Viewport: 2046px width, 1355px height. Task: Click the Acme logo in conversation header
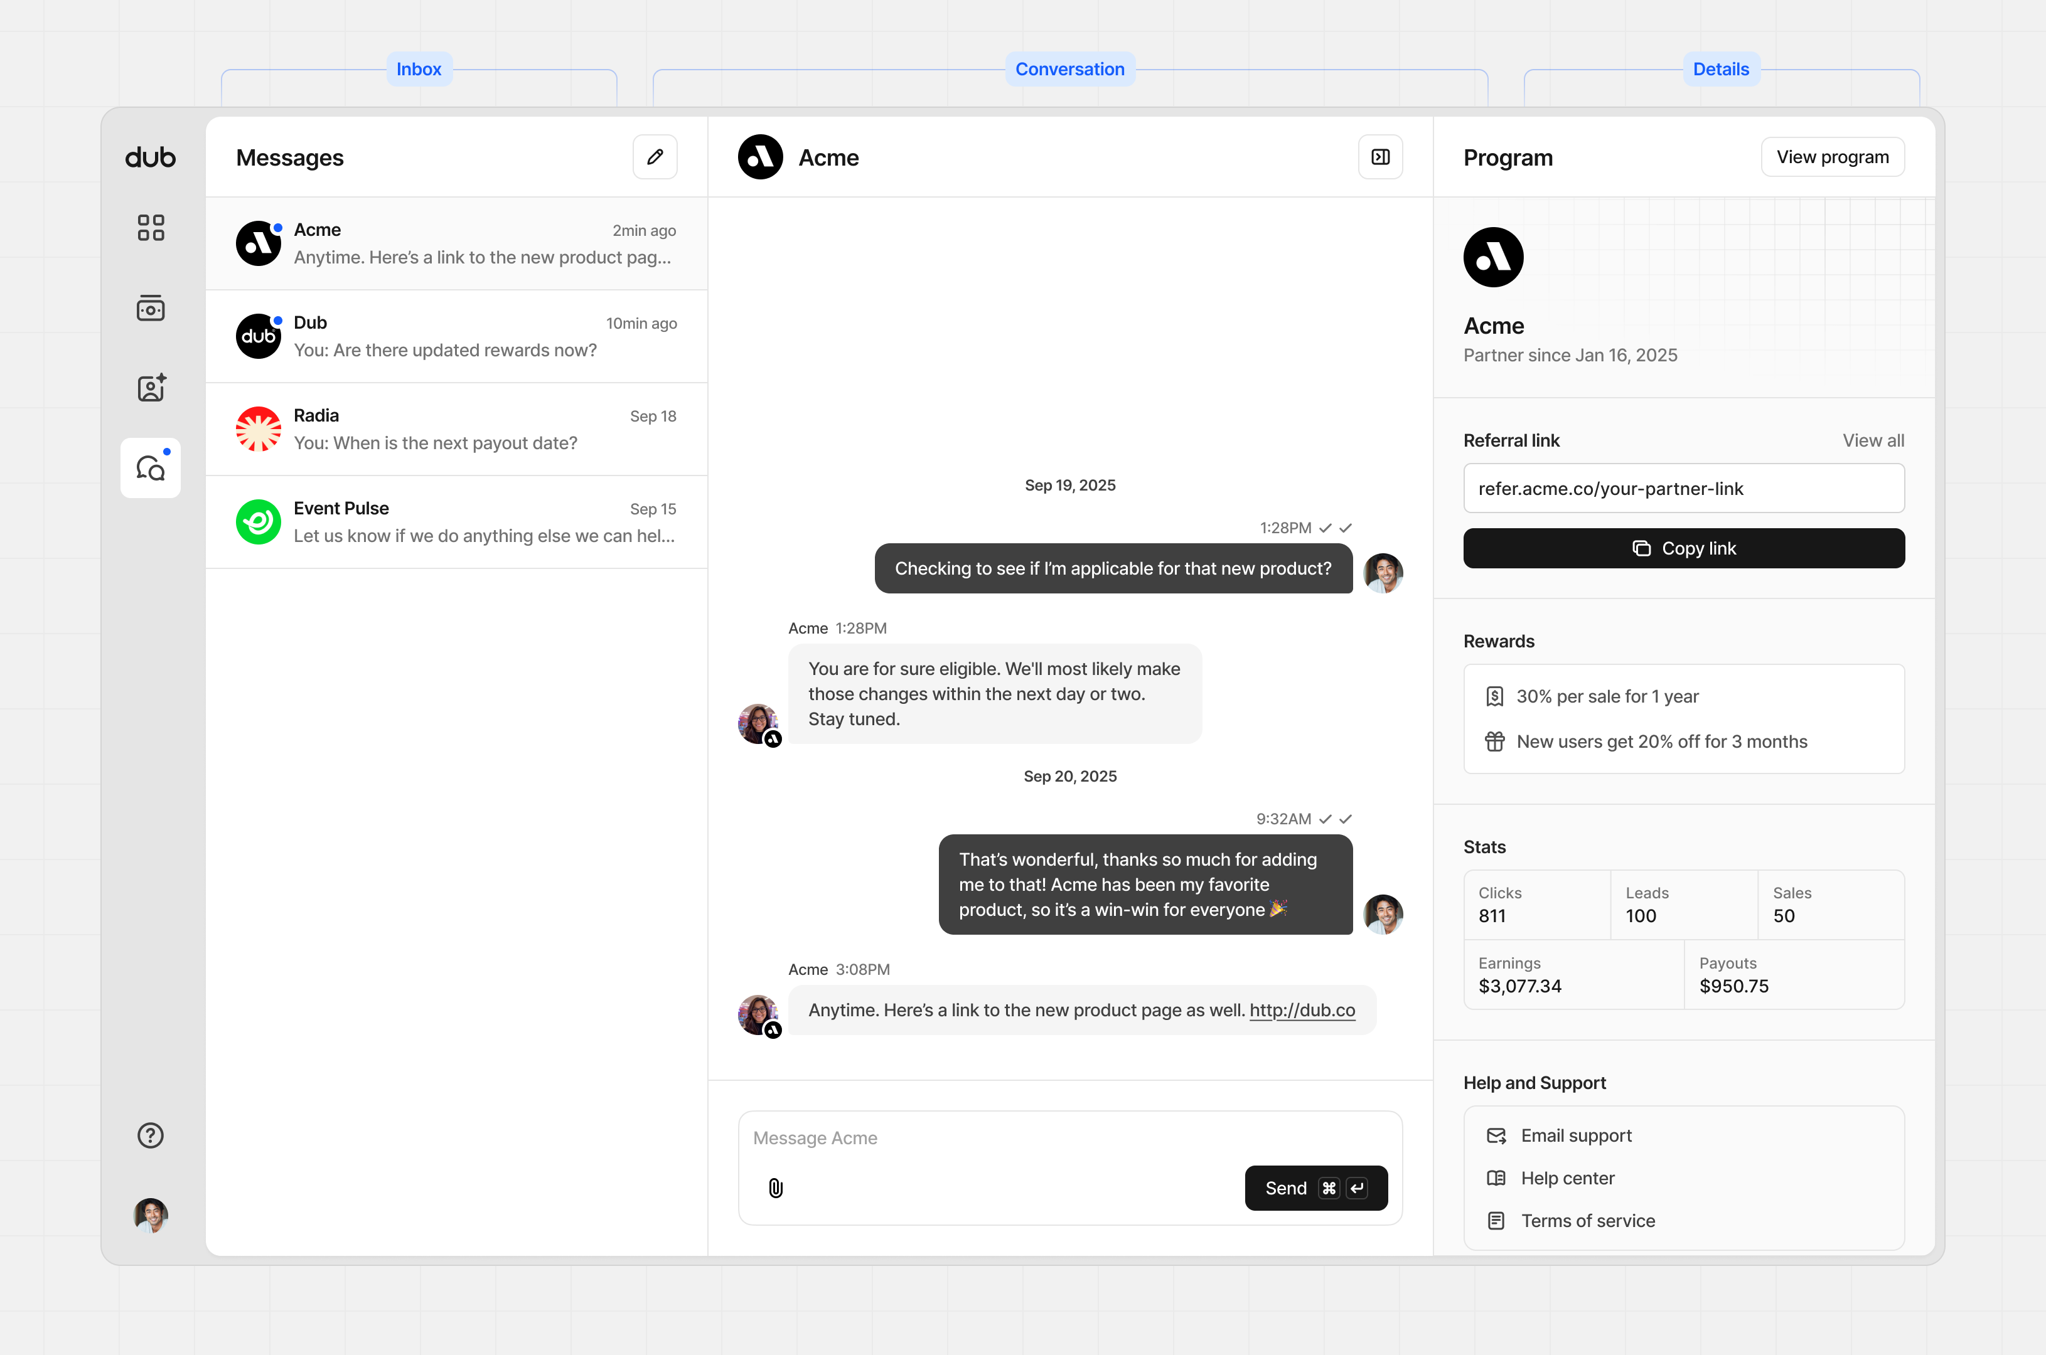click(761, 157)
